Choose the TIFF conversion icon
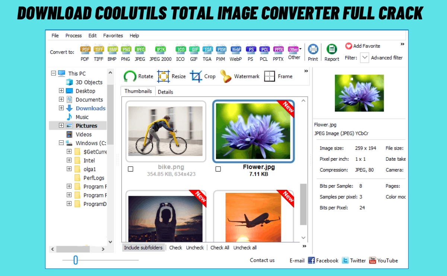Image resolution: width=447 pixels, height=276 pixels. tap(99, 53)
